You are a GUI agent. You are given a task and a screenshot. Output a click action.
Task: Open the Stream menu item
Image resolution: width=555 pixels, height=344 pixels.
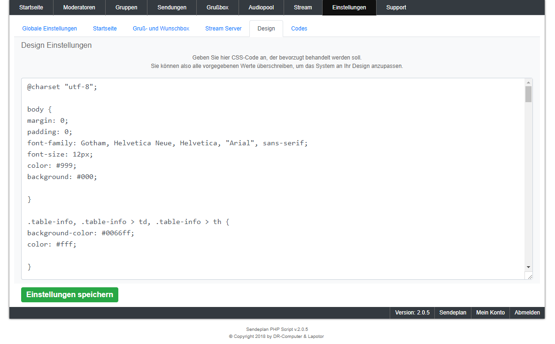pos(303,7)
